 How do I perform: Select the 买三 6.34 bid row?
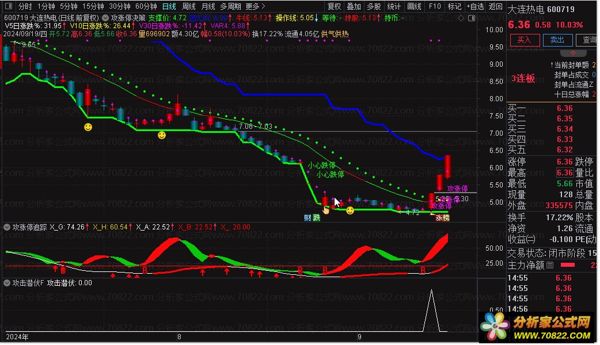[552, 129]
